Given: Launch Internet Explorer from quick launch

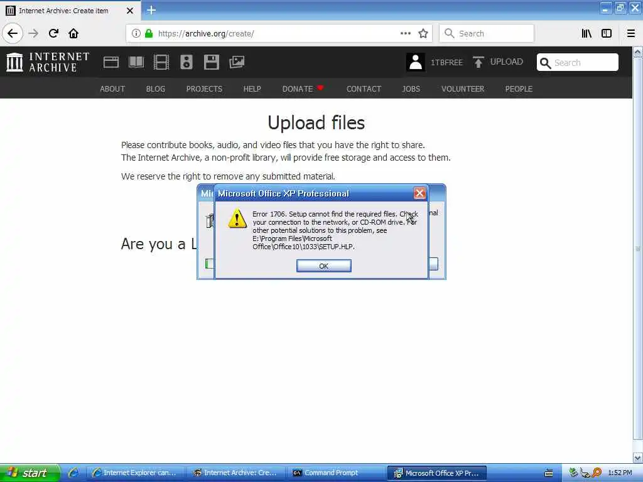Looking at the screenshot, I should [74, 473].
